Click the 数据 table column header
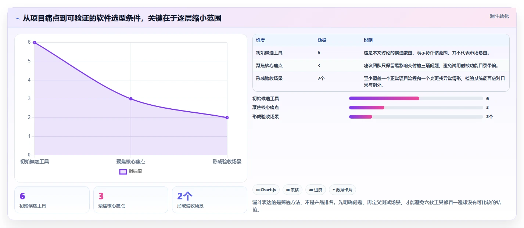This screenshot has height=228, width=524. click(x=322, y=40)
